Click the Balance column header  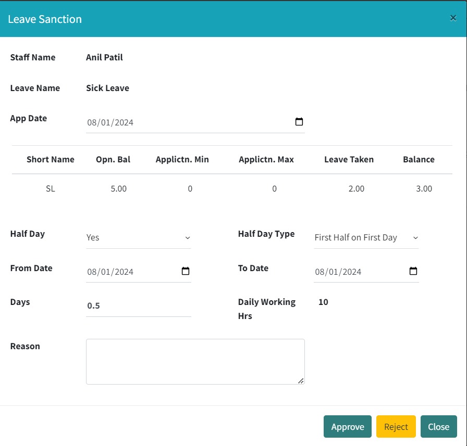click(419, 160)
